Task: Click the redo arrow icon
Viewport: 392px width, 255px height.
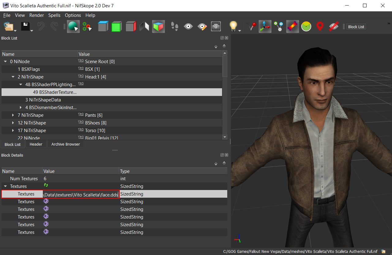Action: pyautogui.click(x=54, y=27)
